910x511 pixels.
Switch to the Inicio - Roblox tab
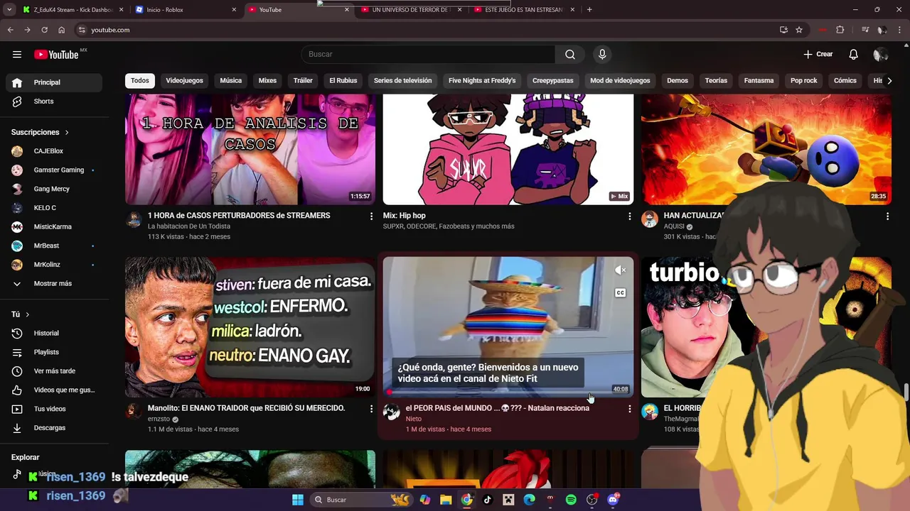click(186, 10)
